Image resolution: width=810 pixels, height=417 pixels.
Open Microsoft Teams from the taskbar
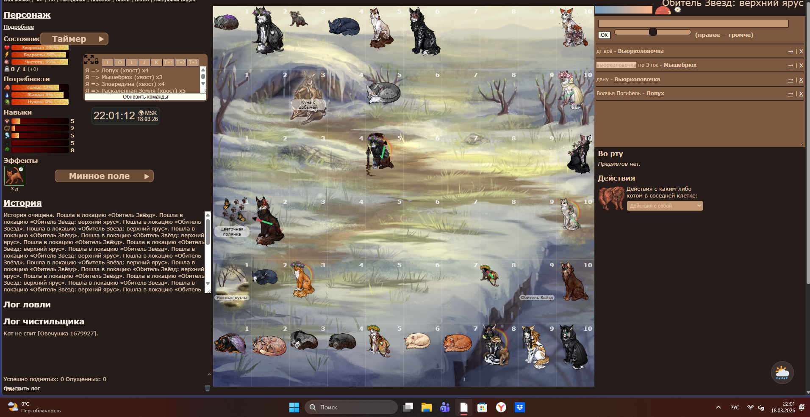coord(445,407)
